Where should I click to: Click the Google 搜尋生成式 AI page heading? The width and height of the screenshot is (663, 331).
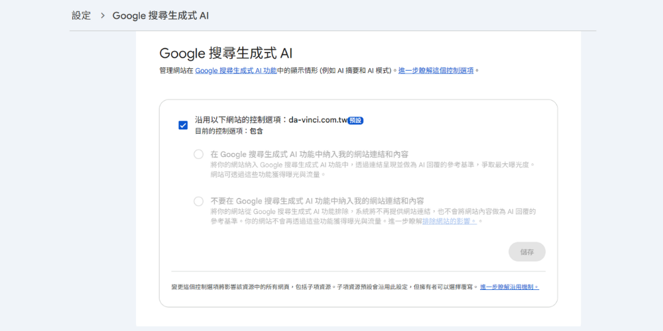tap(226, 54)
